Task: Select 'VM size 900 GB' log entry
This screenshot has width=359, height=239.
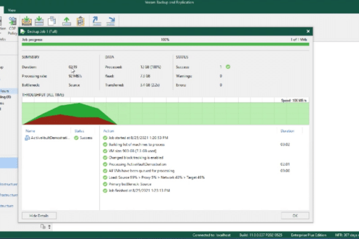Action: point(133,151)
